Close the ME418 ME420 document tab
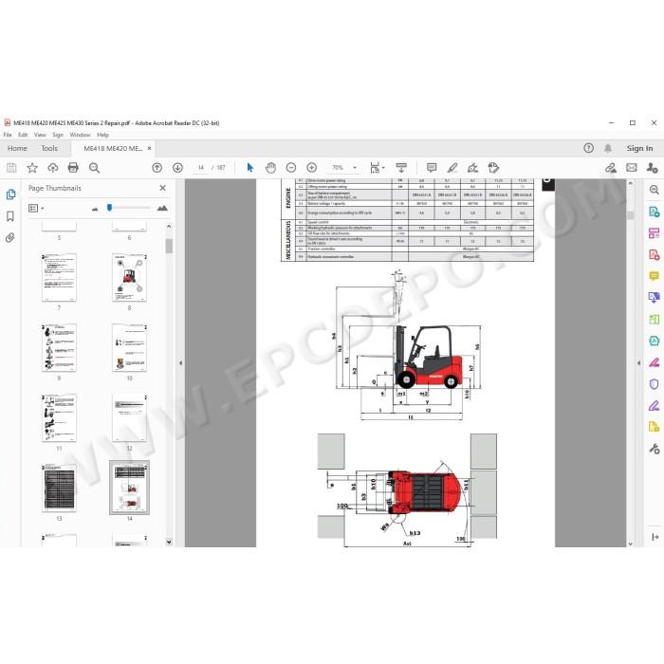Screen dimensions: 664x664 pyautogui.click(x=149, y=148)
